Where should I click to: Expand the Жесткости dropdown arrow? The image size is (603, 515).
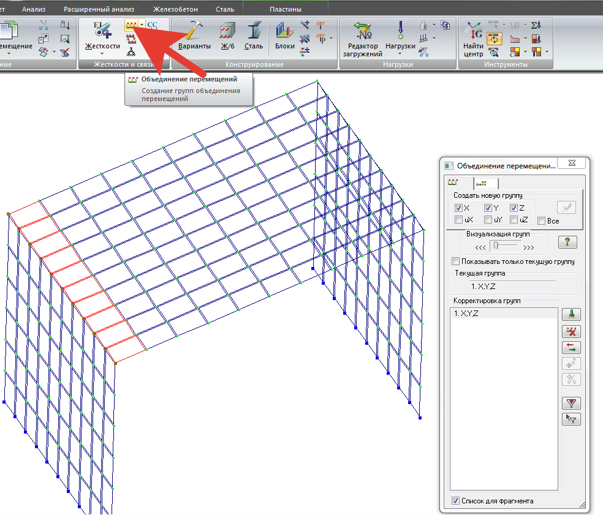point(102,54)
